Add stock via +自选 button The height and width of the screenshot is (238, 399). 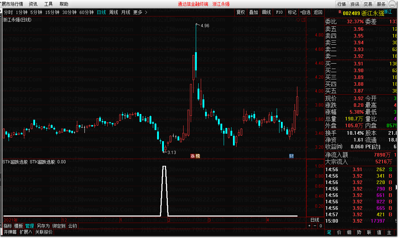[305, 12]
